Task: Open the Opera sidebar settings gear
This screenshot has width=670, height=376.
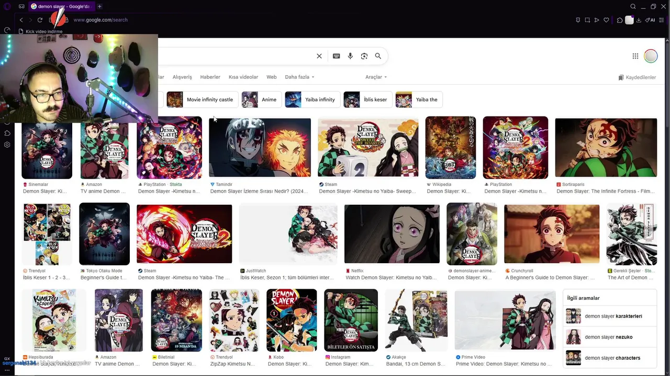Action: (x=7, y=145)
